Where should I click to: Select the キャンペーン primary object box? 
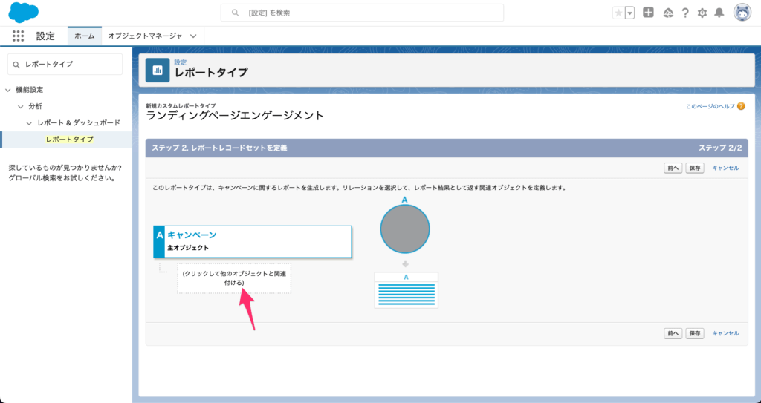coord(253,241)
